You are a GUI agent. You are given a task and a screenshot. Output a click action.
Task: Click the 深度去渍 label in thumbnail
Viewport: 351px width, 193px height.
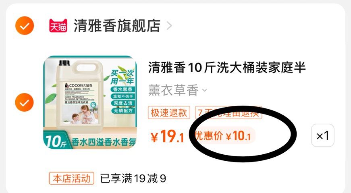point(123,103)
